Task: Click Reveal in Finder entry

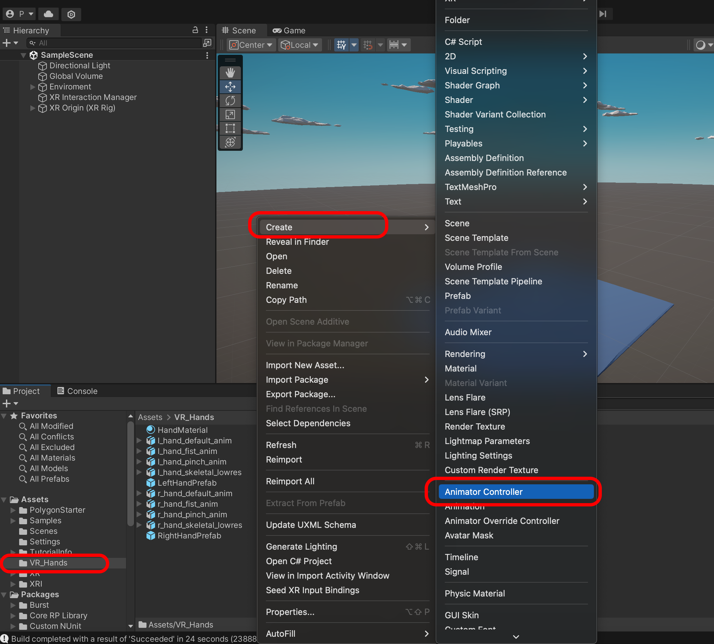Action: (x=297, y=242)
